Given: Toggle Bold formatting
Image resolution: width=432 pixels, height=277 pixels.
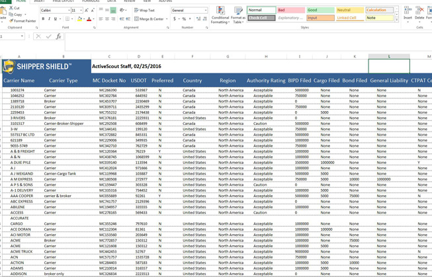Looking at the screenshot, I should pos(43,19).
